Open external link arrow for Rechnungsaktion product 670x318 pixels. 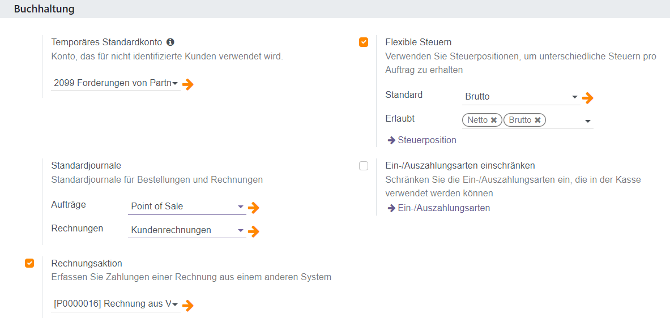point(188,306)
